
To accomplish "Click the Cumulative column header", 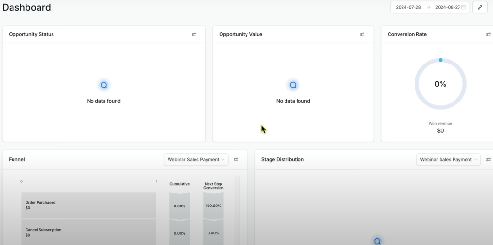I will [180, 184].
